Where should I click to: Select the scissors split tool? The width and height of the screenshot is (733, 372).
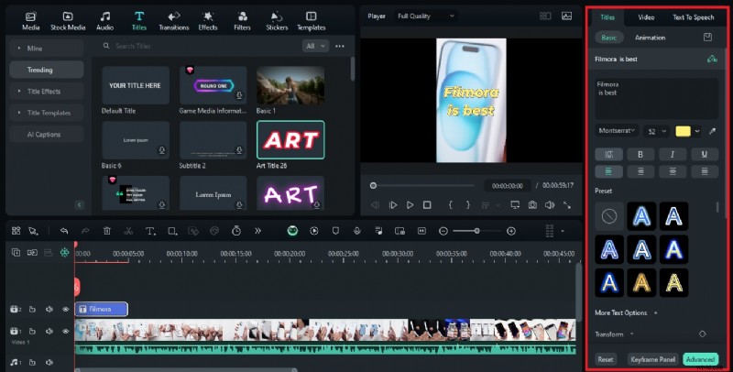click(128, 231)
